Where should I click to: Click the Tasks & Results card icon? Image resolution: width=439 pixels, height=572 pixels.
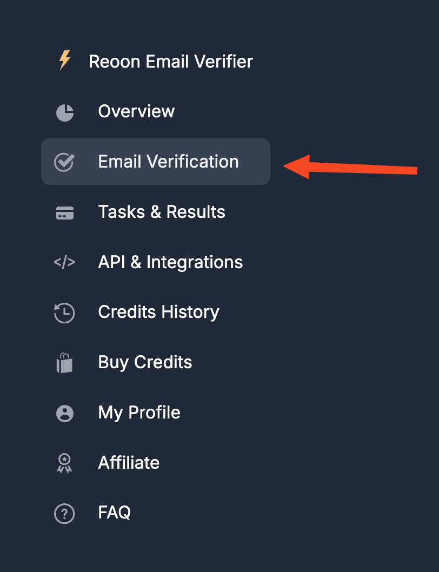pos(64,212)
